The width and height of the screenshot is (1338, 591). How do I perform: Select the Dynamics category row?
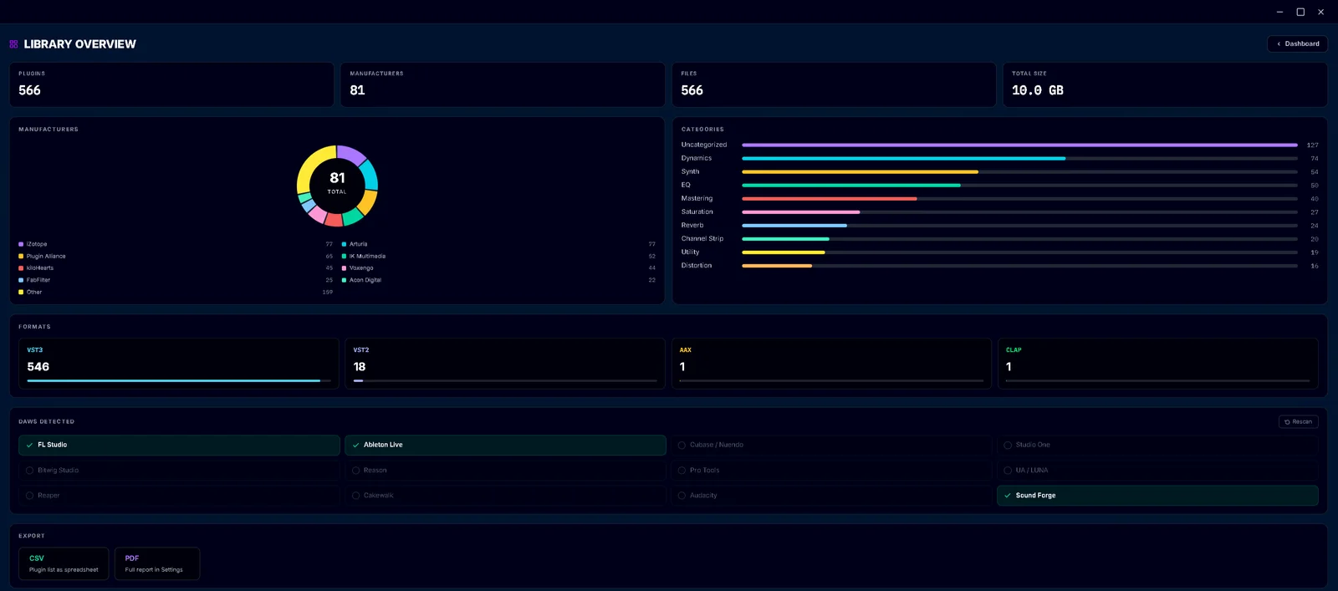point(999,158)
